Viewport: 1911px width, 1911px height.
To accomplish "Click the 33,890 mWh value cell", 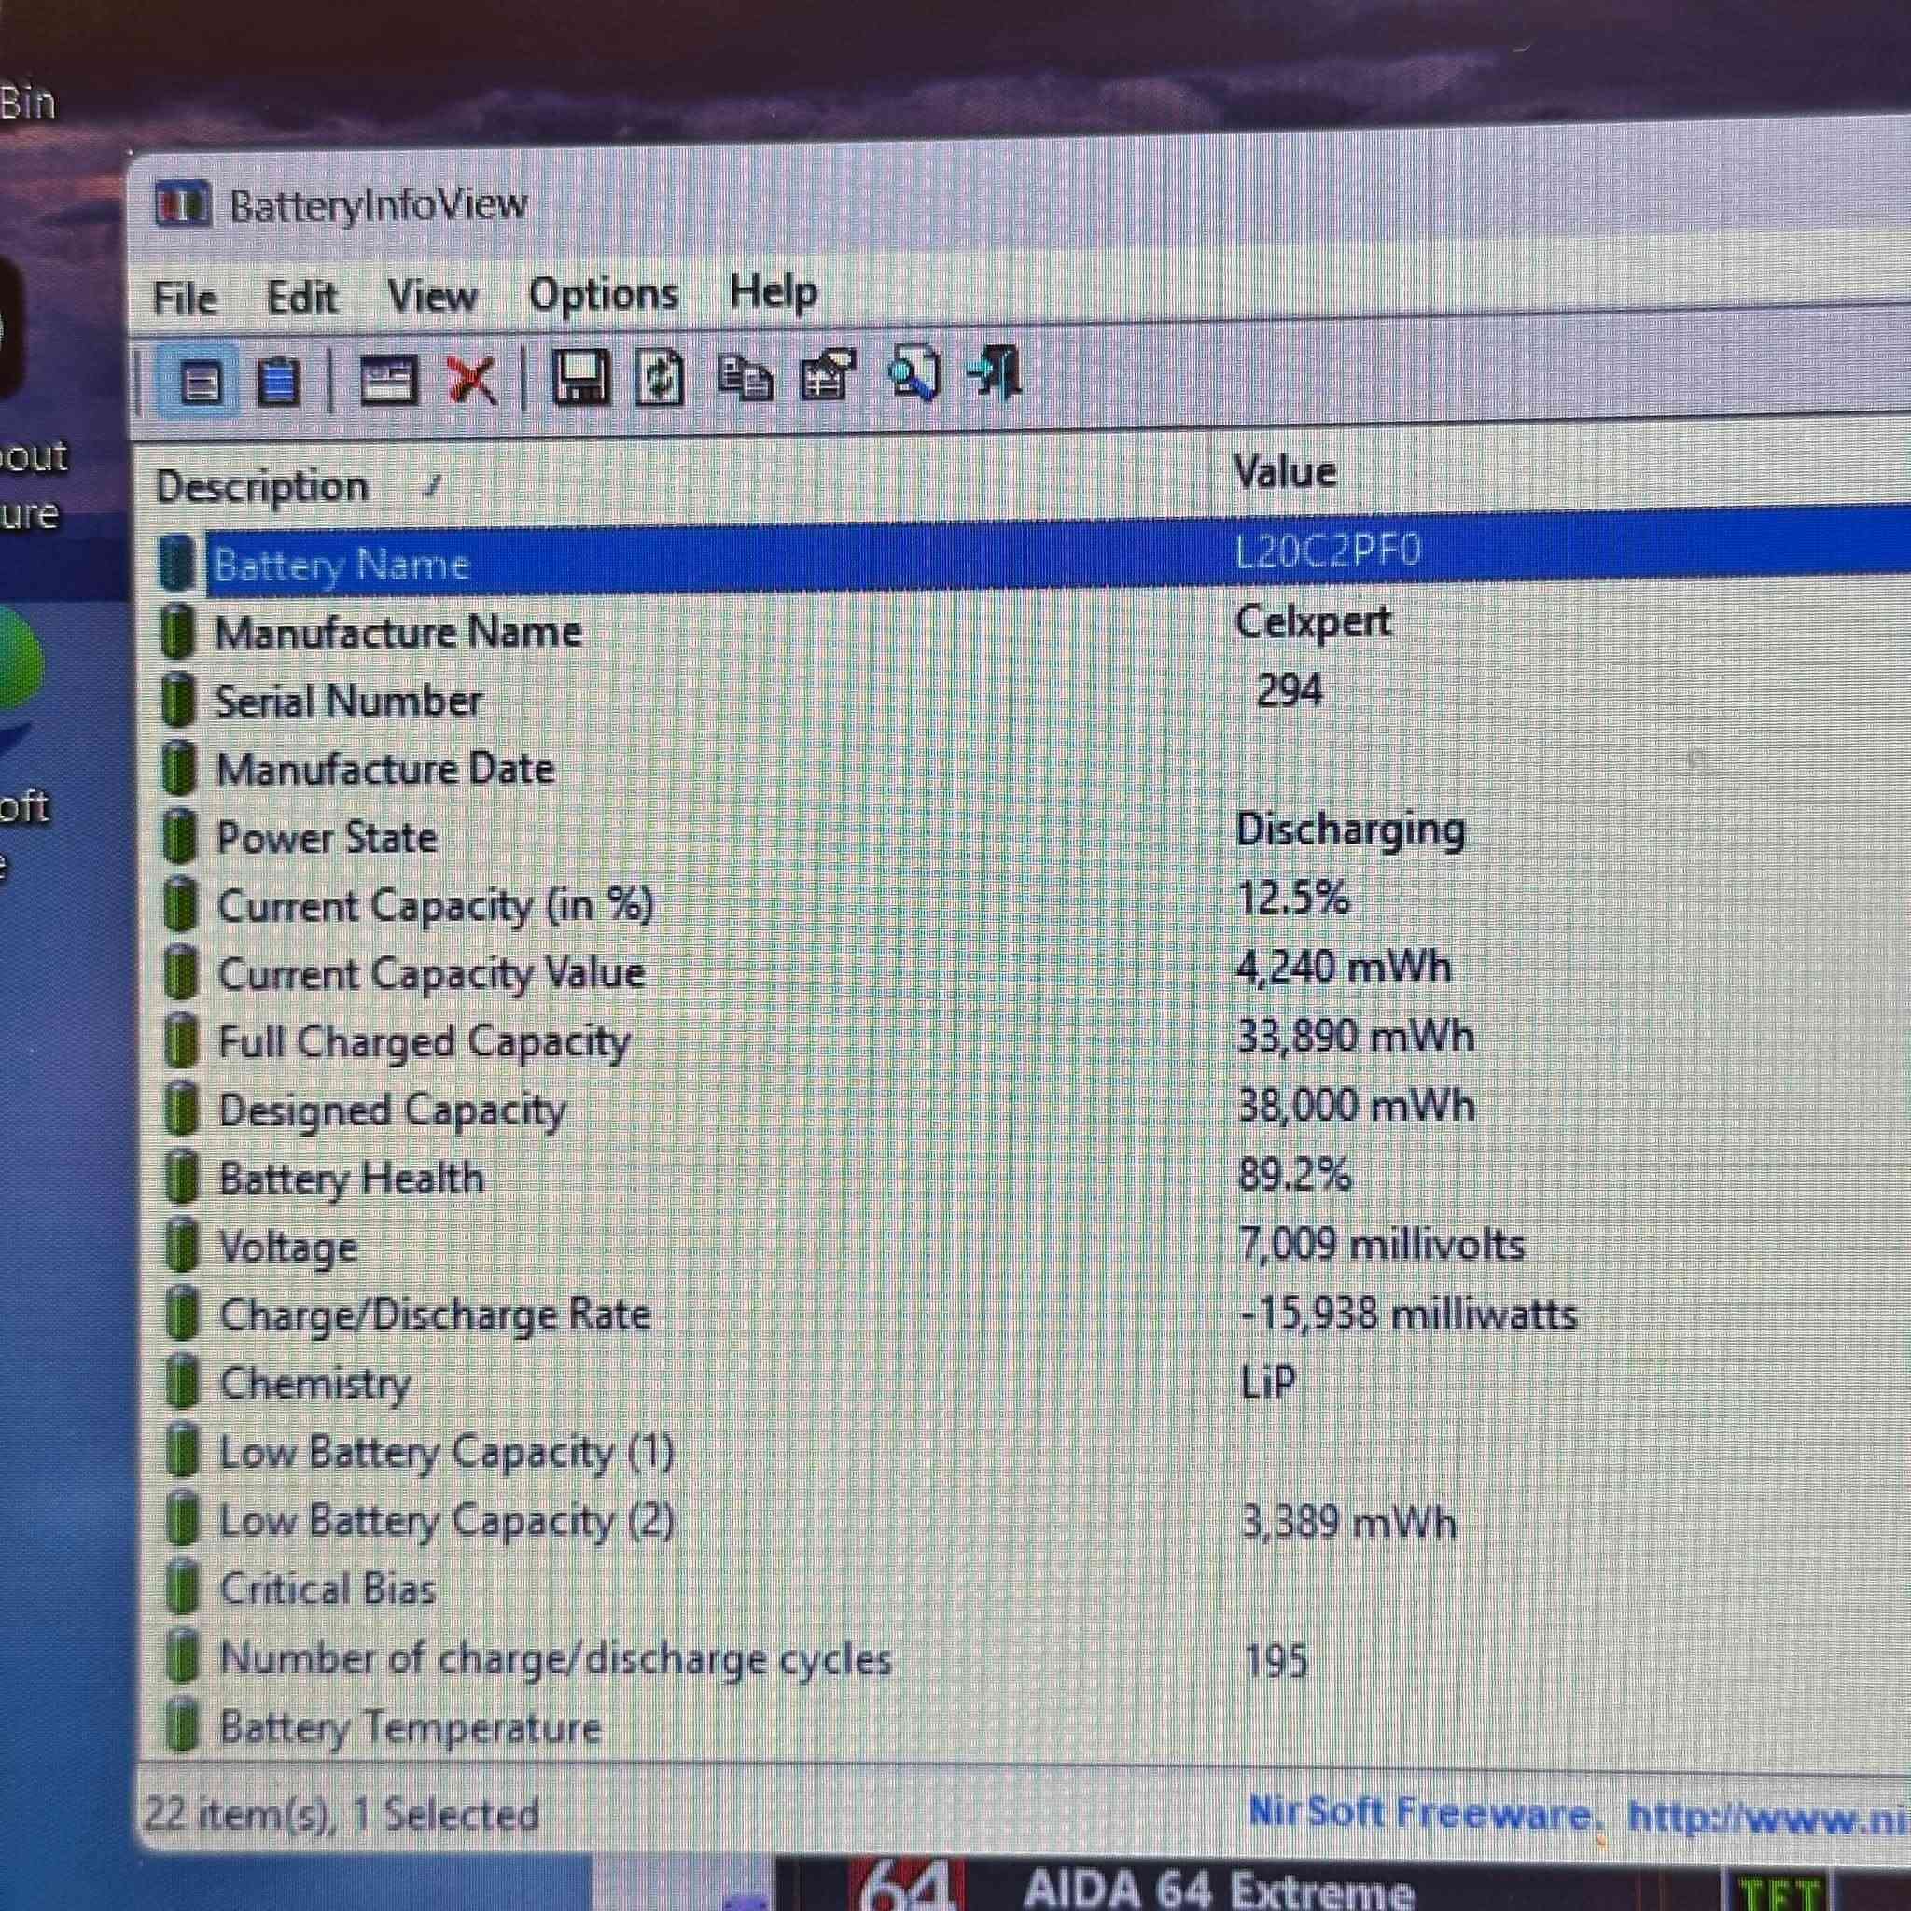I will 1356,1037.
